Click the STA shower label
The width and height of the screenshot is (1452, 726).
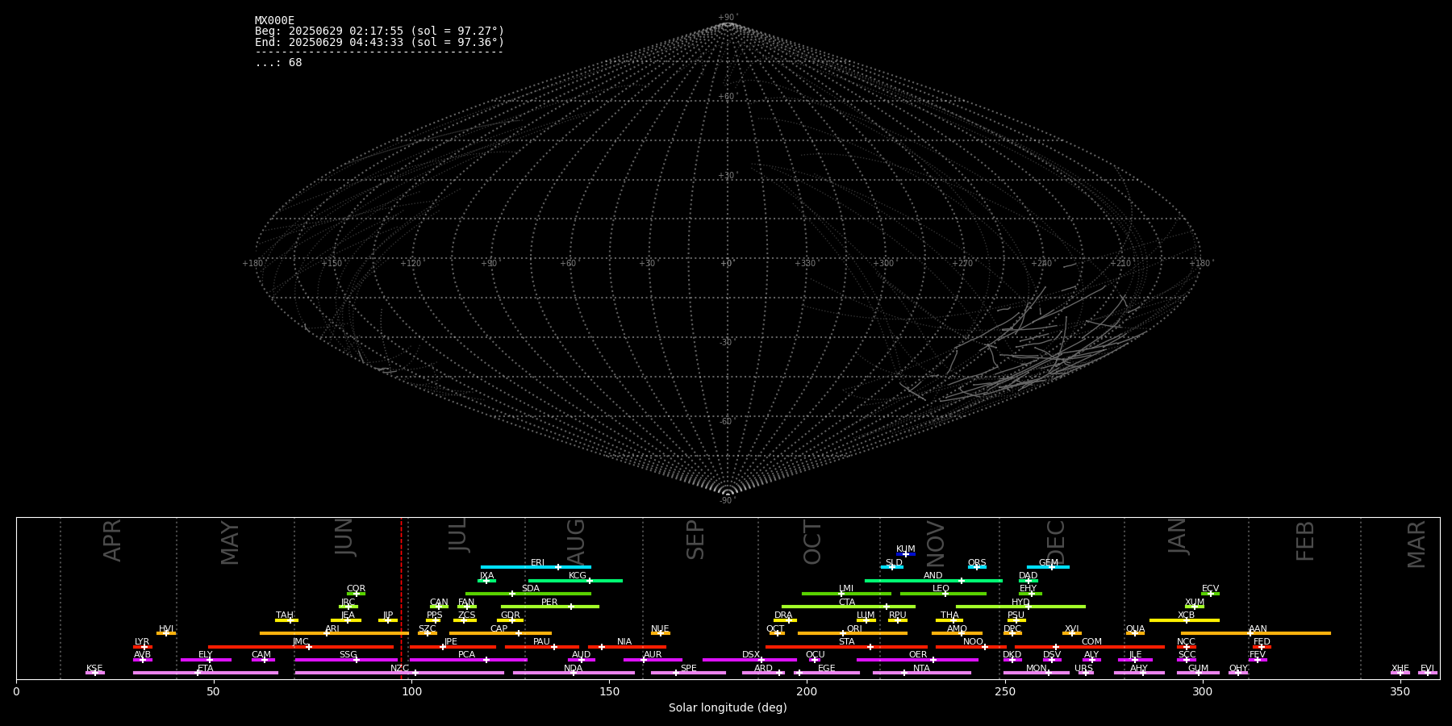coord(846,641)
